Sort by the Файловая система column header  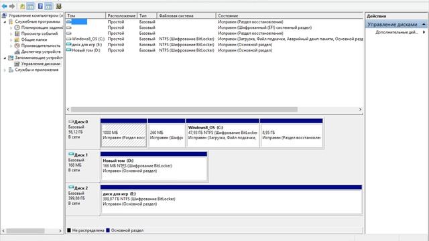[186, 15]
